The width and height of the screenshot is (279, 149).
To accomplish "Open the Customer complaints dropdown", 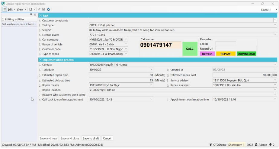I will (x=275, y=20).
